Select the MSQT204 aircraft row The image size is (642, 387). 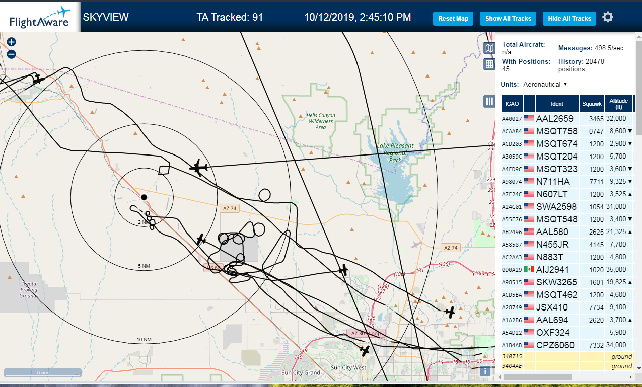(x=567, y=157)
